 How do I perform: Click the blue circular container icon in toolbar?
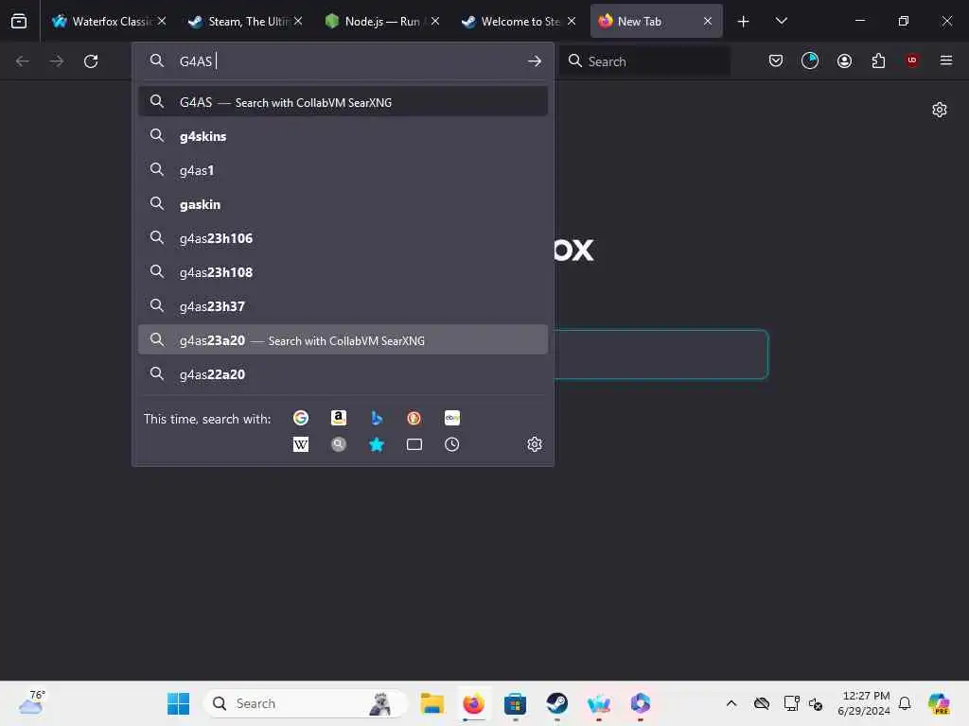[810, 60]
